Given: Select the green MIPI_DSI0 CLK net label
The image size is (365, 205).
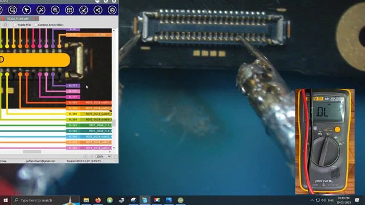Looking at the screenshot, I should pyautogui.click(x=89, y=125).
